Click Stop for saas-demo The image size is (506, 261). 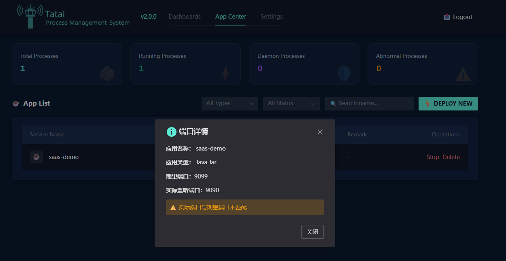(x=433, y=157)
